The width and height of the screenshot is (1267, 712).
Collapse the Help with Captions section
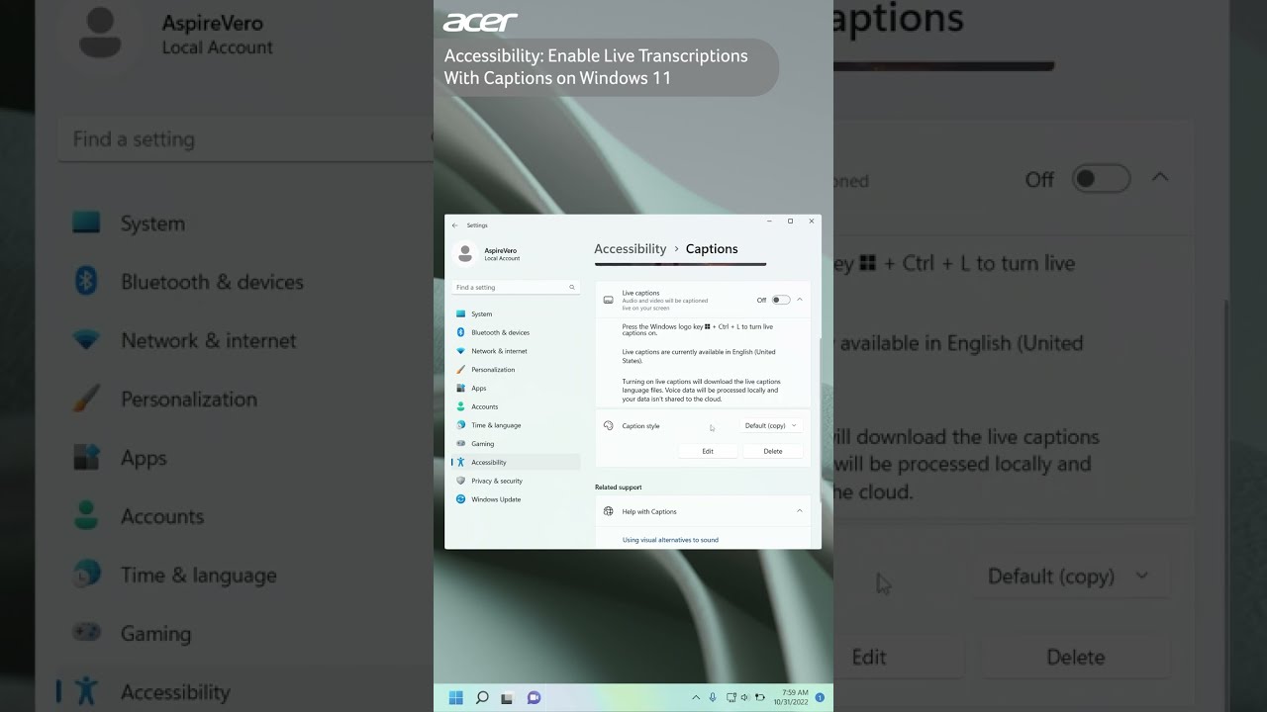click(800, 511)
